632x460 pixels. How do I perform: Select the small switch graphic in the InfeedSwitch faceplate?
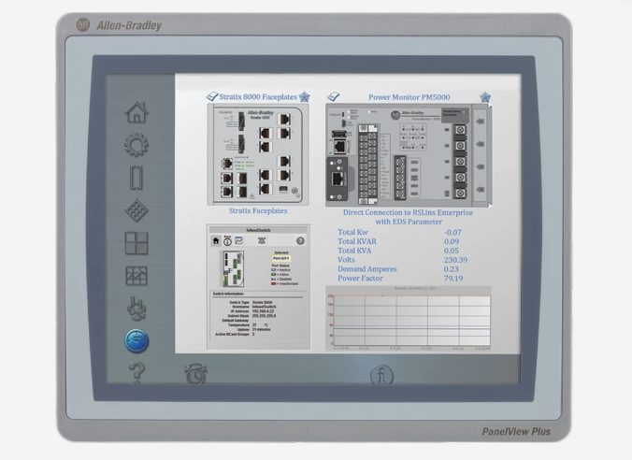234,269
